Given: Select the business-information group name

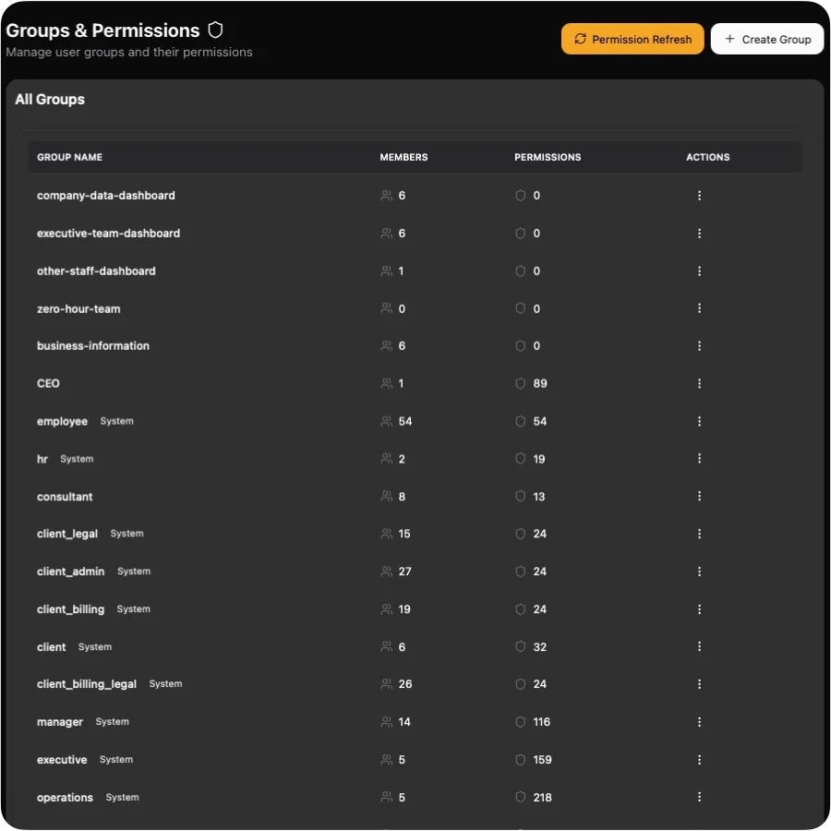Looking at the screenshot, I should (93, 346).
